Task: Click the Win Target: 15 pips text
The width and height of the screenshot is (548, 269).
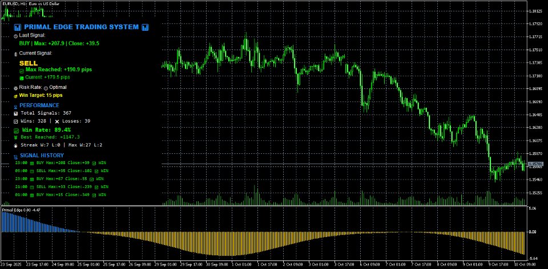Action: click(41, 95)
